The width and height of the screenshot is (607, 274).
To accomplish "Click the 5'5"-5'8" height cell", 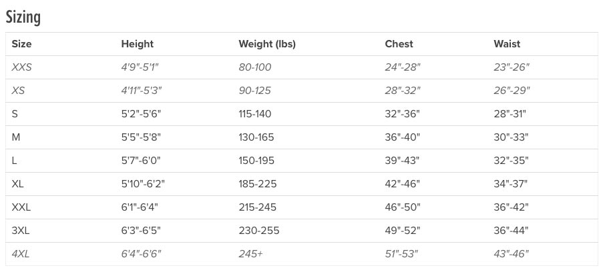I will [x=141, y=137].
